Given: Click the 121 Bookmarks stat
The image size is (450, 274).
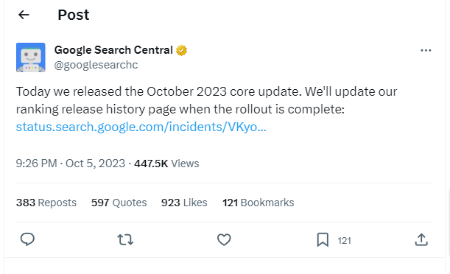Looking at the screenshot, I should pyautogui.click(x=258, y=203).
